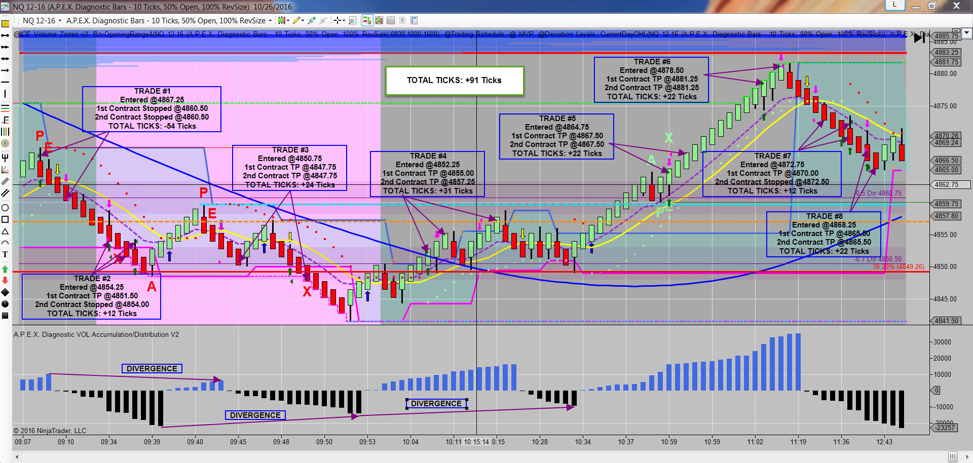The height and width of the screenshot is (463, 973).
Task: Click the 4841.50 price marker on axis
Action: coord(946,321)
